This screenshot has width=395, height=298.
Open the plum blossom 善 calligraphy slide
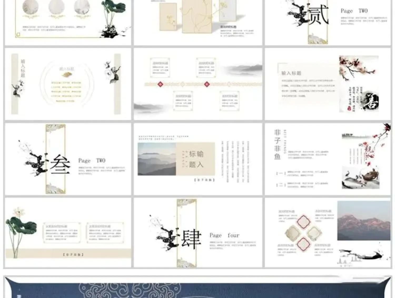coord(328,84)
